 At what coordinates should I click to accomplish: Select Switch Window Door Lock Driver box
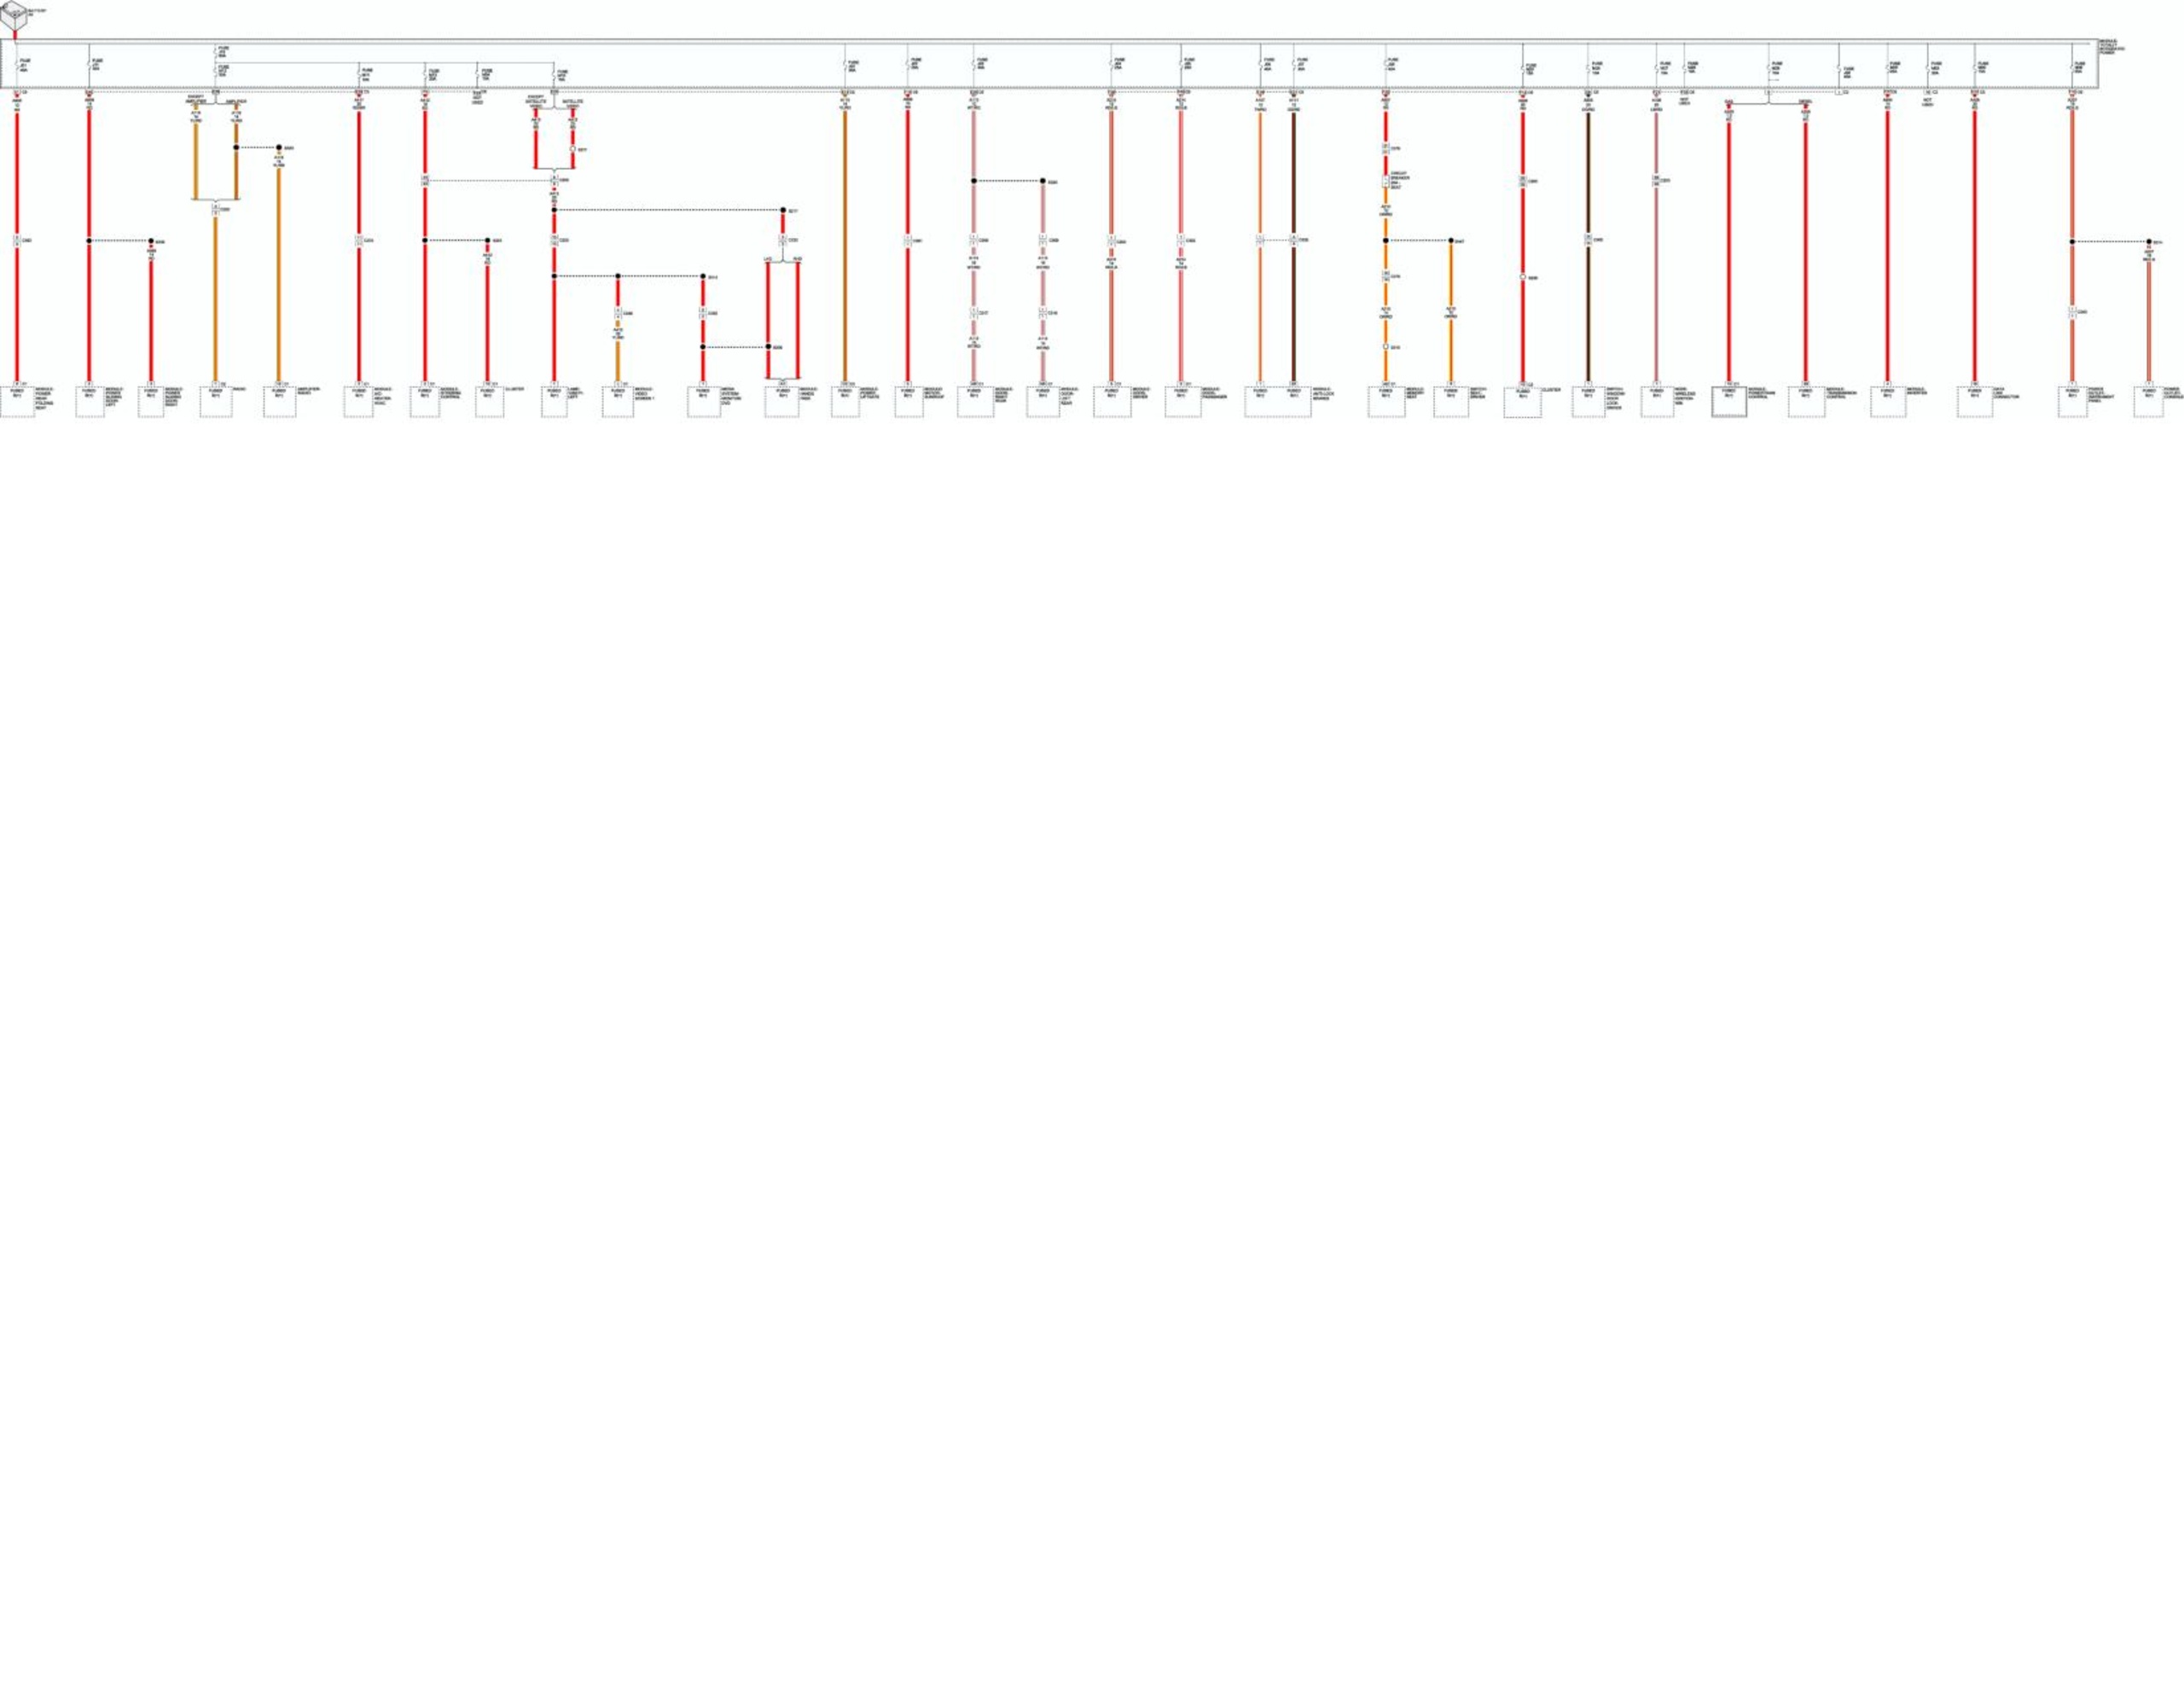click(x=1588, y=401)
